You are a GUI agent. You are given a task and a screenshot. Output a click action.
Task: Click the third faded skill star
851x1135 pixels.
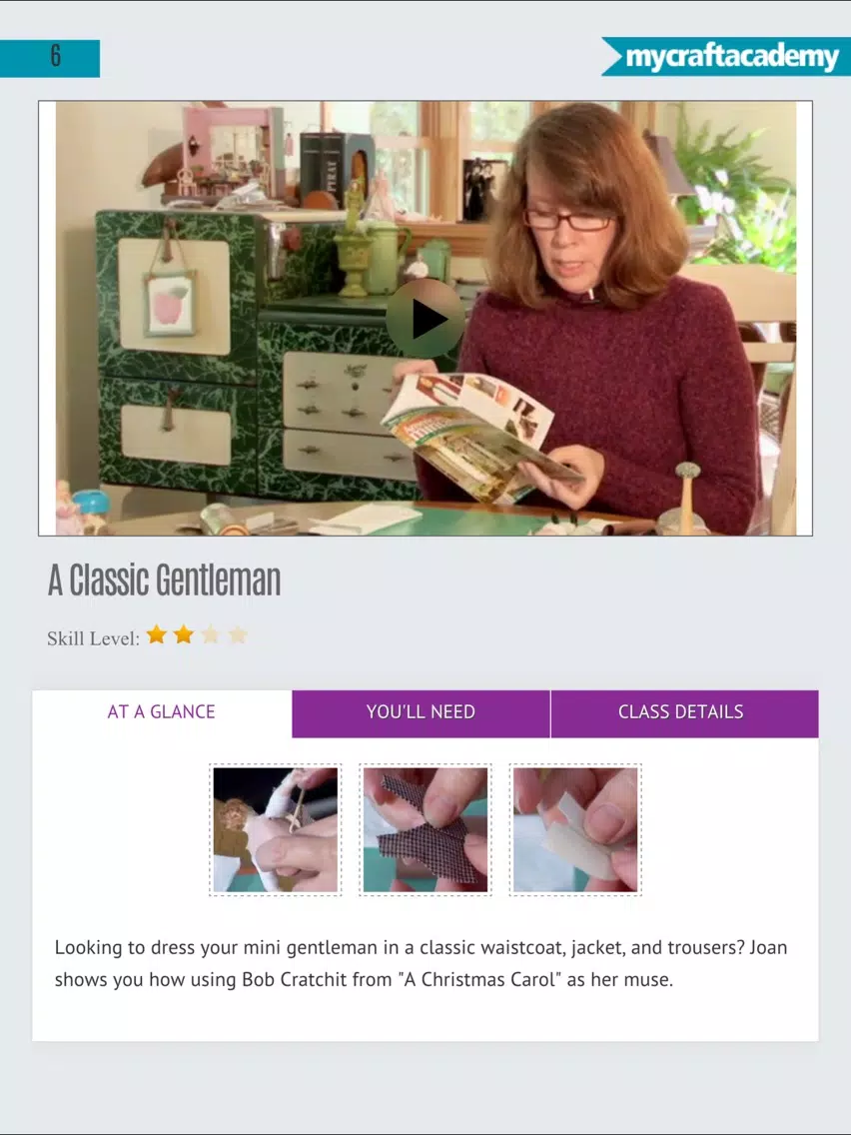tap(211, 634)
